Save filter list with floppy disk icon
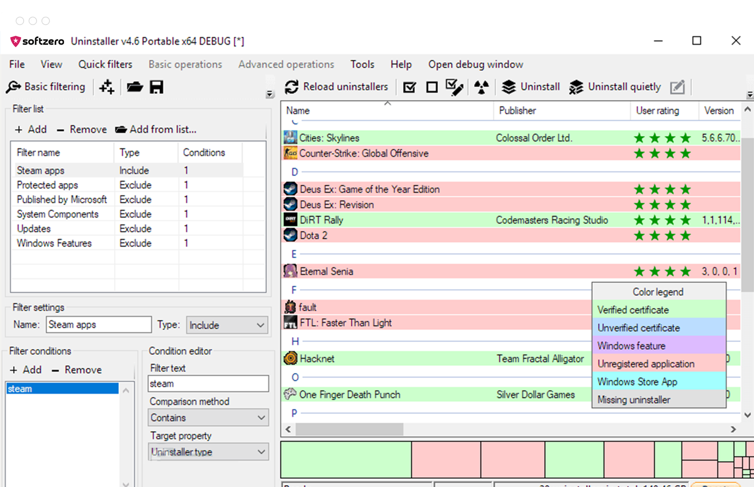754x487 pixels. (156, 87)
